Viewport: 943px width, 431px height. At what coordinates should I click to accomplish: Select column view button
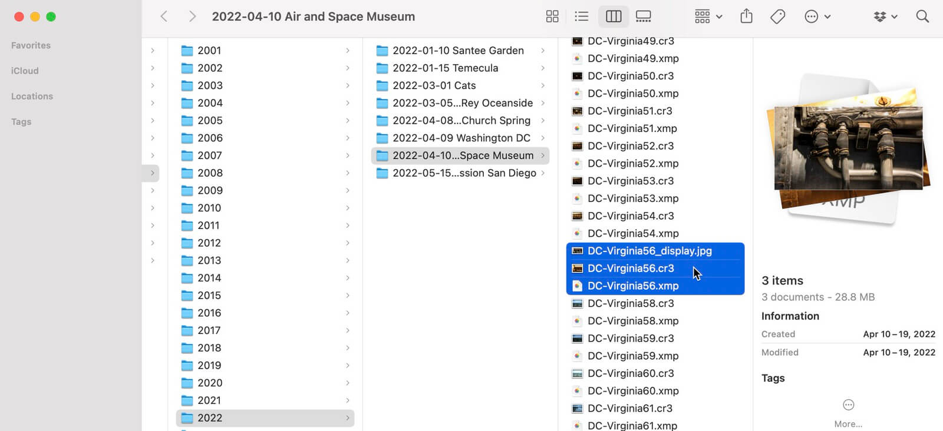coord(614,16)
